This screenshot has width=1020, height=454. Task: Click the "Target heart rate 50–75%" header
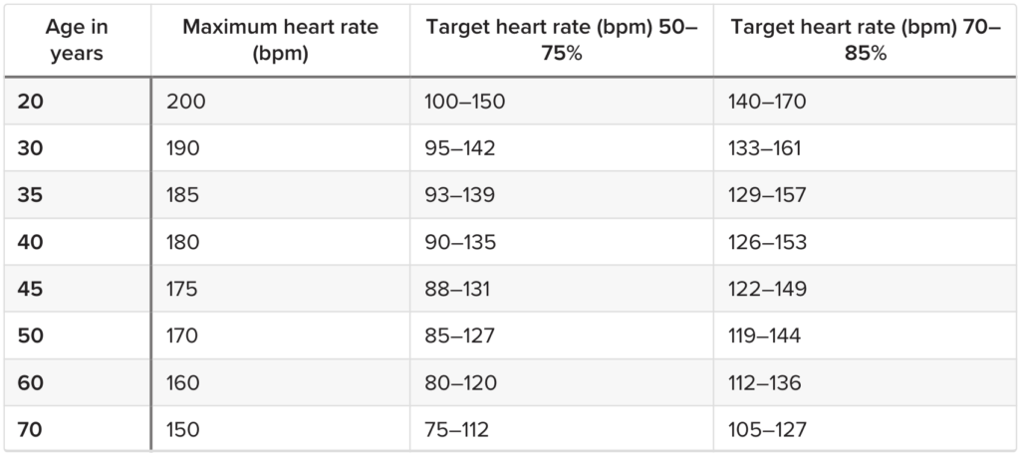(x=561, y=40)
